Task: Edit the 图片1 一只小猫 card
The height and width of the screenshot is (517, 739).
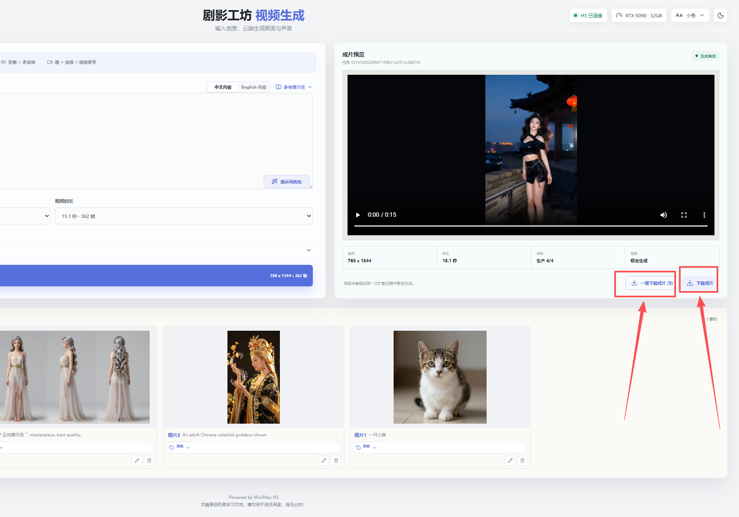Action: pos(510,460)
